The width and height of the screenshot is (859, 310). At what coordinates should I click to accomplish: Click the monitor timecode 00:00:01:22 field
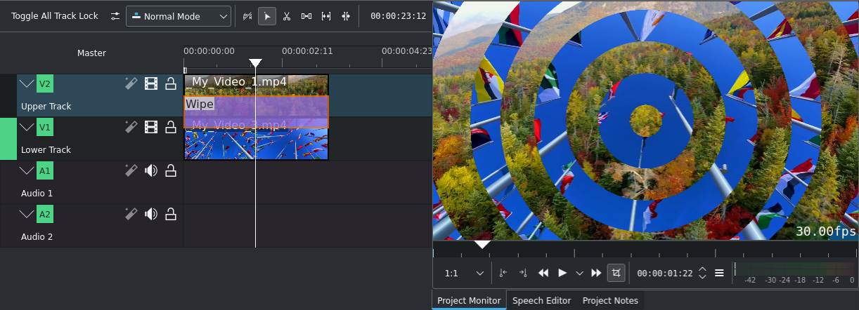tap(666, 273)
